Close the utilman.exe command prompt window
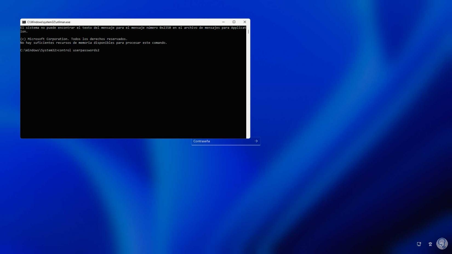Screen dimensions: 452x254 coord(245,22)
